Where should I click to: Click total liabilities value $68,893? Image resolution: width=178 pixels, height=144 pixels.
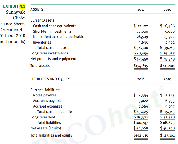(x=167, y=123)
